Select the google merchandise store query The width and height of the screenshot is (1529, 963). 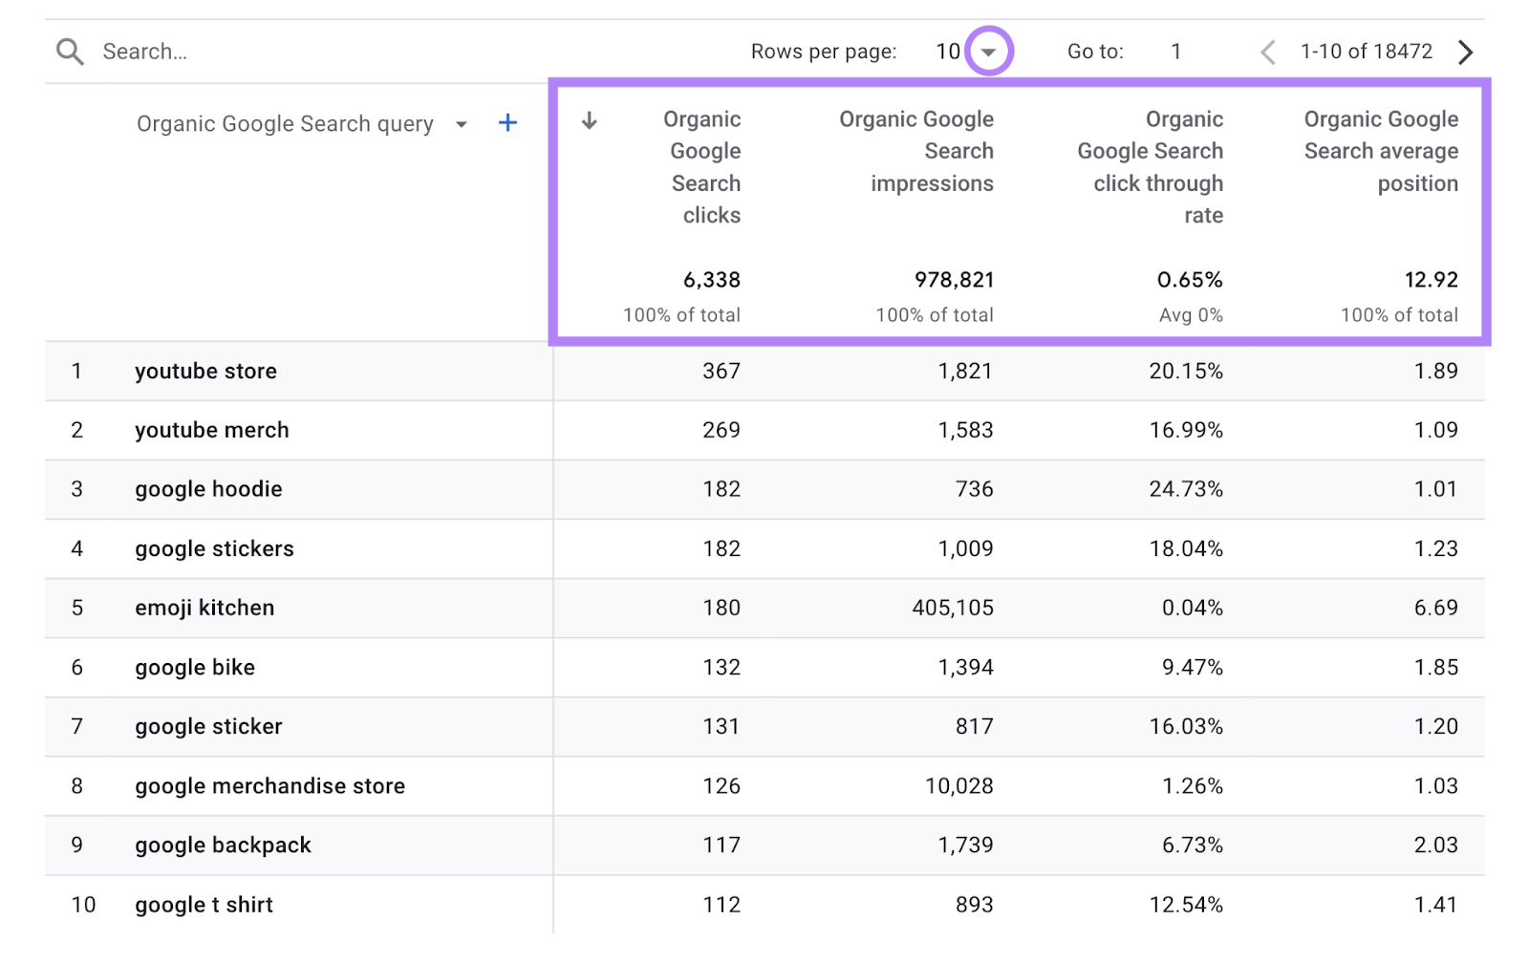tap(269, 785)
